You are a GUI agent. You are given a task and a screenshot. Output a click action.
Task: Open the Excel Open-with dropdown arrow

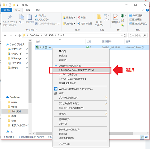125,16
